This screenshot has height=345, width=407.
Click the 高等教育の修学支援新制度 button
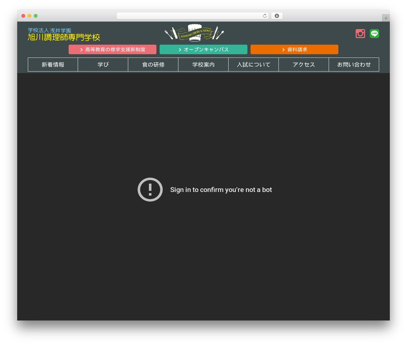click(113, 49)
